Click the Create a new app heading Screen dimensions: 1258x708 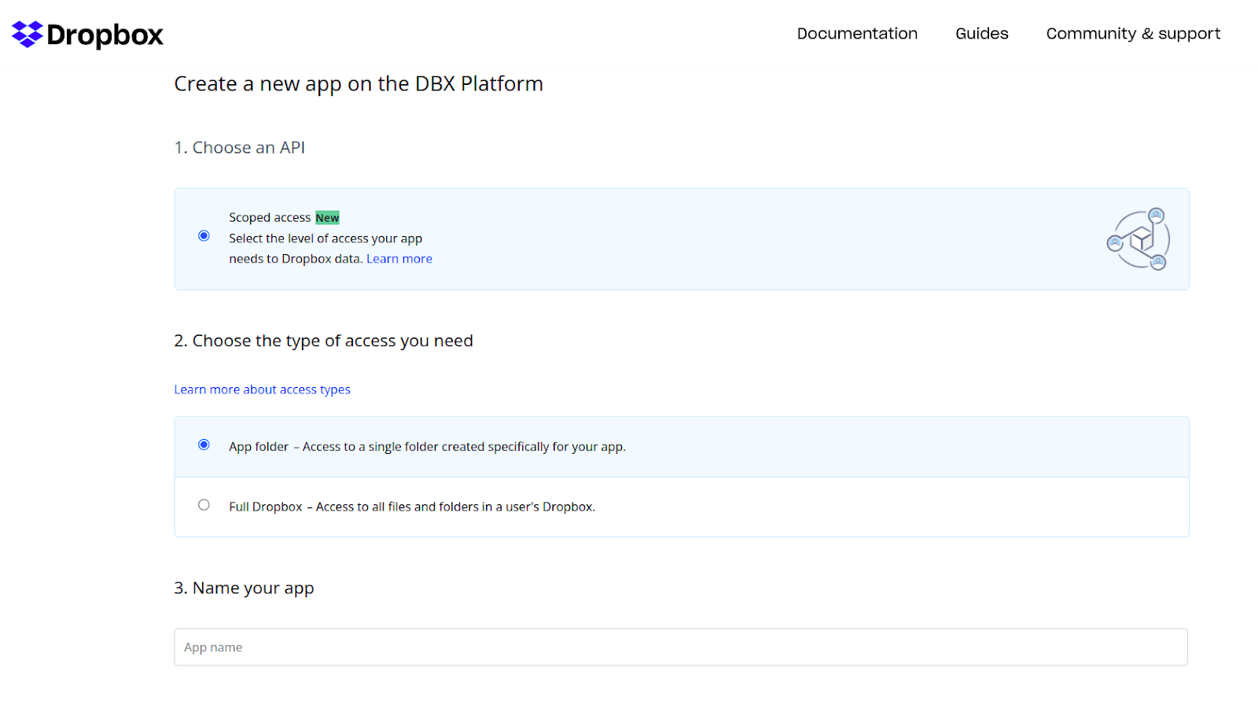tap(359, 83)
